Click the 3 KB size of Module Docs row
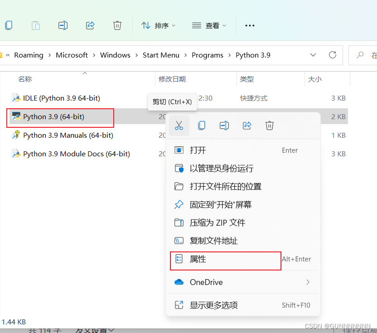The height and width of the screenshot is (333, 377). [x=338, y=154]
